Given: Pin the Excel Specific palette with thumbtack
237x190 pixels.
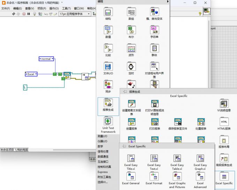Looking at the screenshot, I should (x=124, y=146).
